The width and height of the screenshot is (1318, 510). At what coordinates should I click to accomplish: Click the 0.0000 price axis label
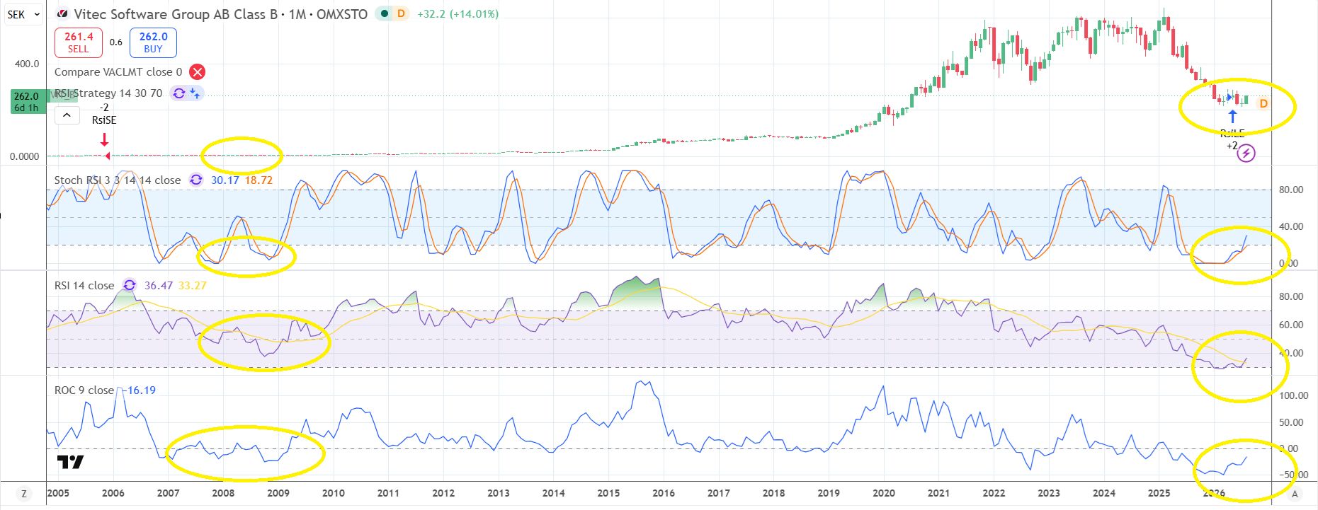25,156
